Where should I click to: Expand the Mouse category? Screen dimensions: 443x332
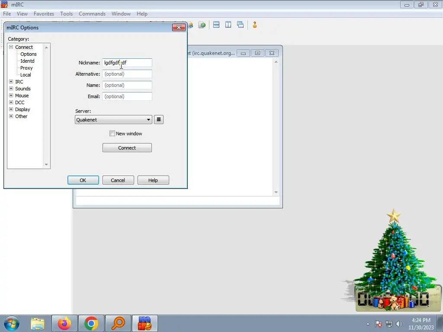point(11,96)
